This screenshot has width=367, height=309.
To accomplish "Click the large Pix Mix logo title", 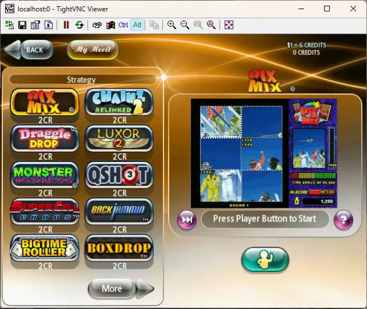I will 265,81.
